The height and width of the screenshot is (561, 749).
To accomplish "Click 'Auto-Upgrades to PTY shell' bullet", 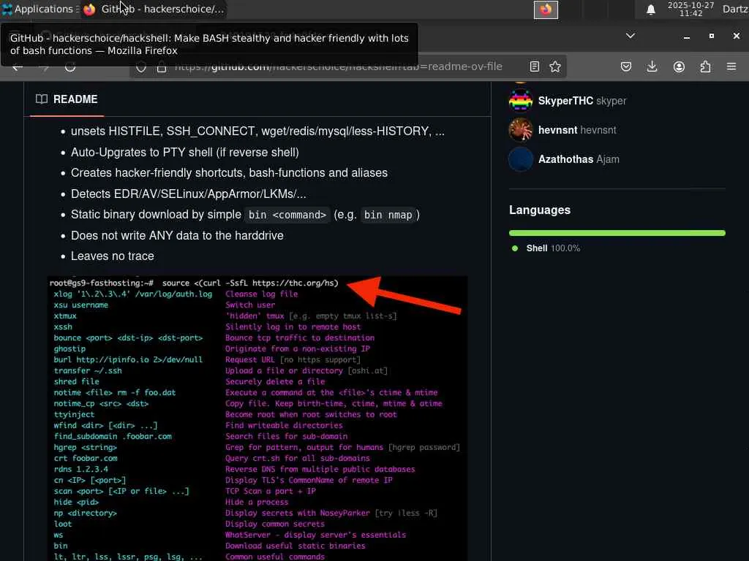I will tap(185, 152).
